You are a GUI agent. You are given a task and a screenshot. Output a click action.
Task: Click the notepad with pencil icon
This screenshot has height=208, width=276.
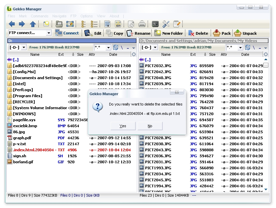[x=177, y=24]
